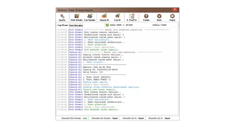Viewport: 235px width, 128px height.
Task: Toggle Otomatik Stok Gönder Açık status
Action: [x=85, y=118]
